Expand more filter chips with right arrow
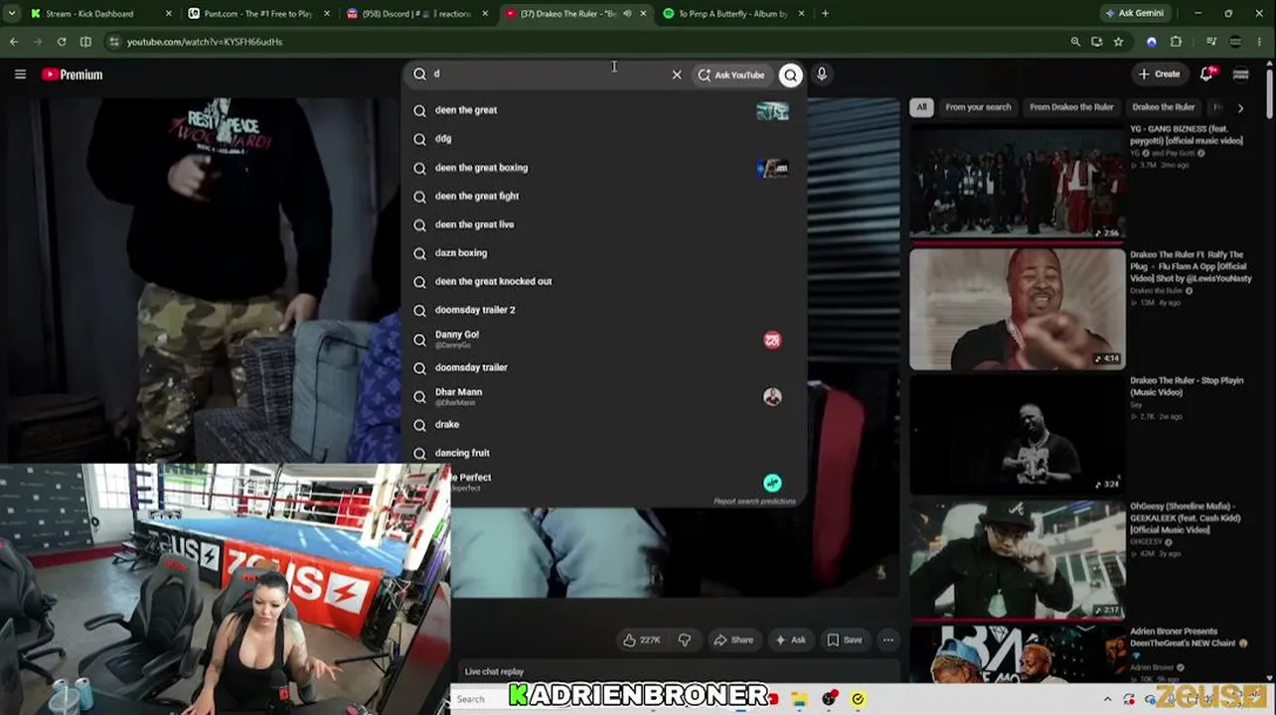This screenshot has height=715, width=1276. (1240, 107)
